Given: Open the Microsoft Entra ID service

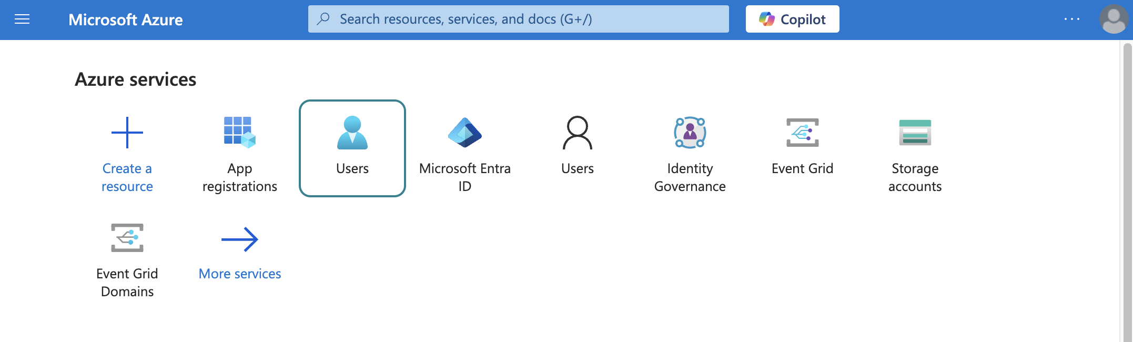Looking at the screenshot, I should (465, 133).
